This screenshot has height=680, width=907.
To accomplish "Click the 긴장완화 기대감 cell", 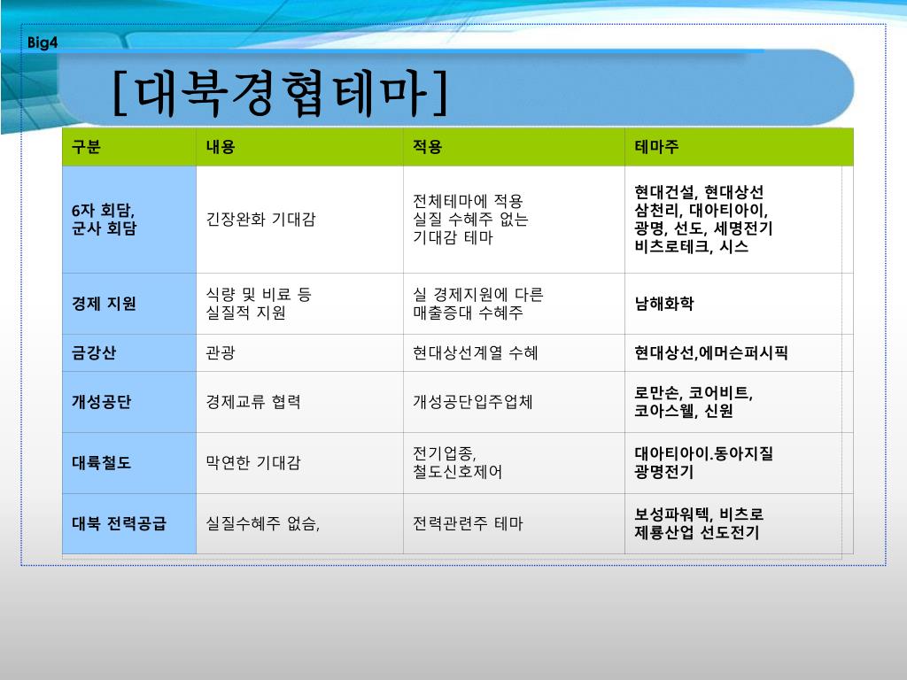I will 299,220.
